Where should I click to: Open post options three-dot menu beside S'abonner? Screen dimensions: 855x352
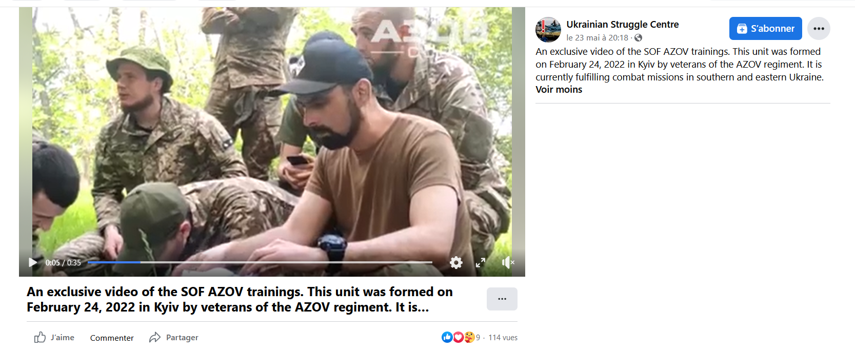coord(819,29)
